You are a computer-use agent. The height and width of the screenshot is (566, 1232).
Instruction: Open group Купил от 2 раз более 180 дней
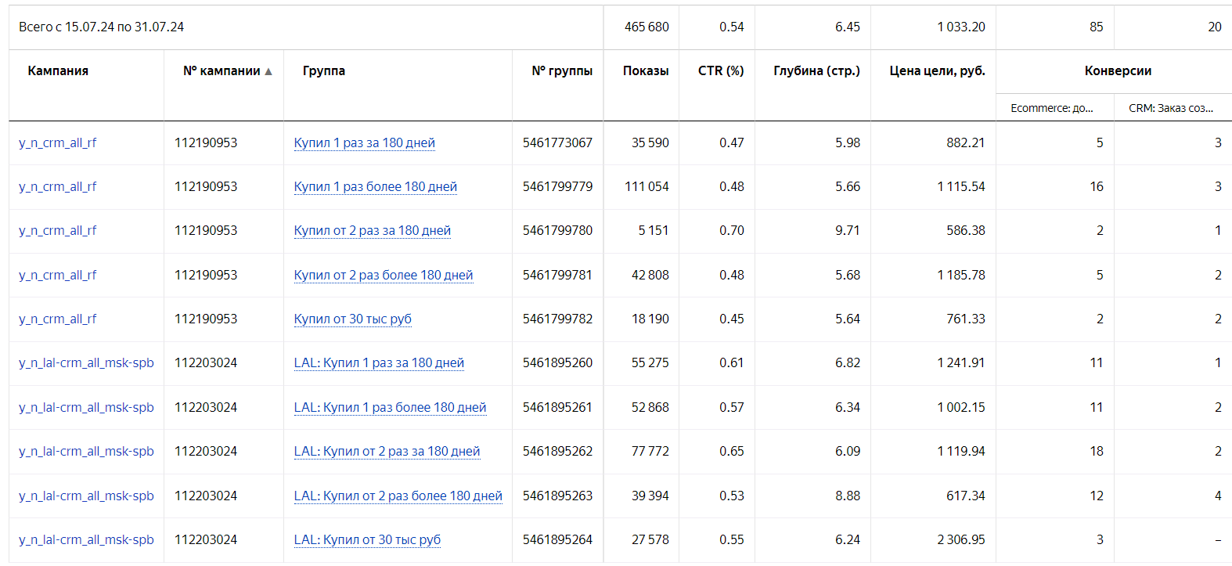383,275
